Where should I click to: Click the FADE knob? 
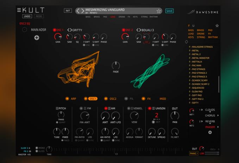pos(116,66)
